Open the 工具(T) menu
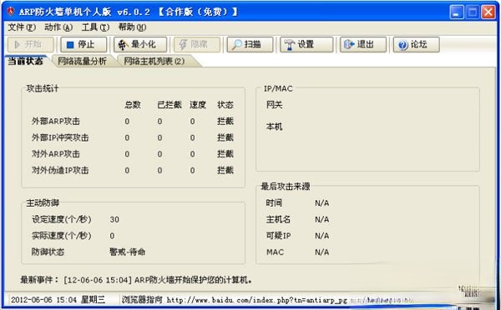This screenshot has height=310, width=501. (95, 27)
